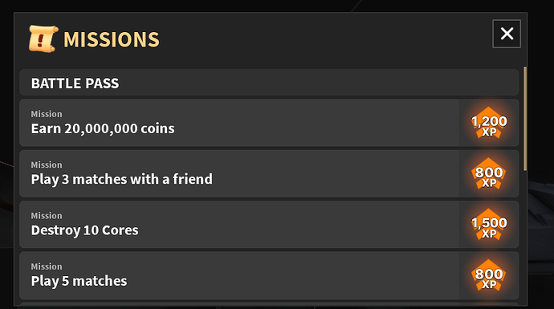This screenshot has width=554, height=309.
Task: Click the 1,200 XP reward badge
Action: point(489,123)
